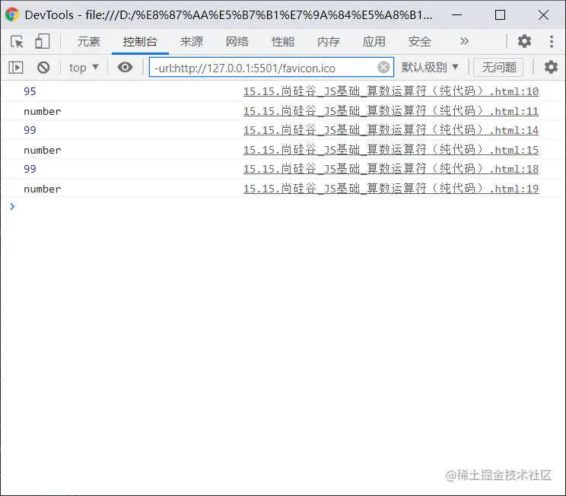
Task: Toggle the device toolbar icon
Action: tap(43, 42)
